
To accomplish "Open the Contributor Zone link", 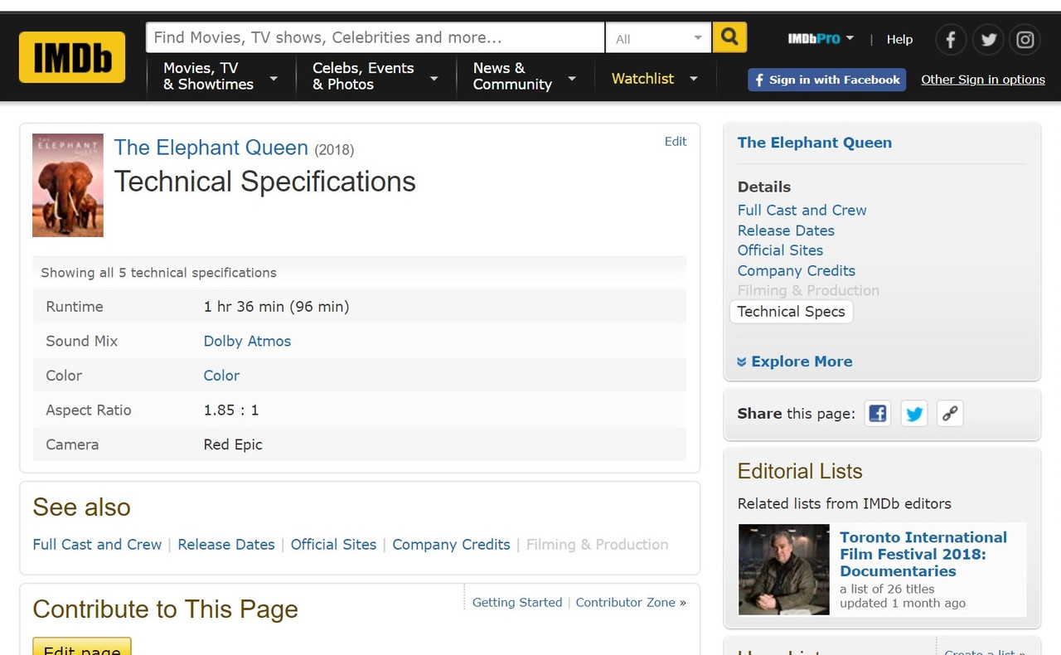I will [631, 603].
